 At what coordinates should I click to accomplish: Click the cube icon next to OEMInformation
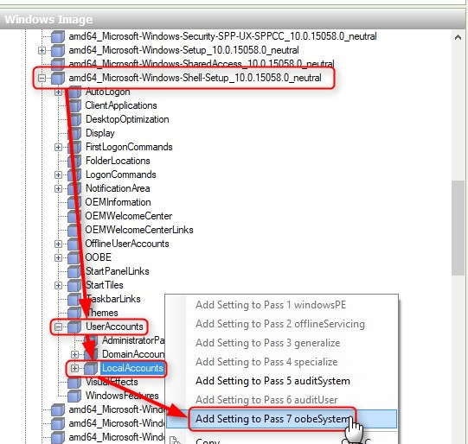[74, 203]
